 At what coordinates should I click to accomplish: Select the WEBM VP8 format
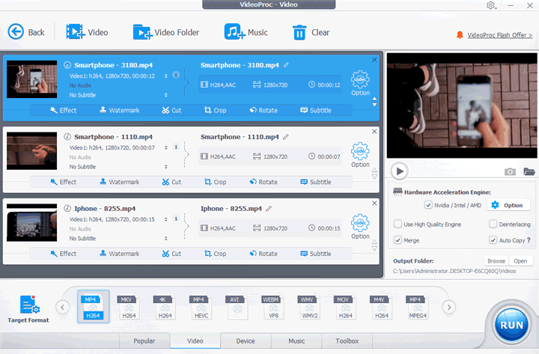[x=273, y=307]
